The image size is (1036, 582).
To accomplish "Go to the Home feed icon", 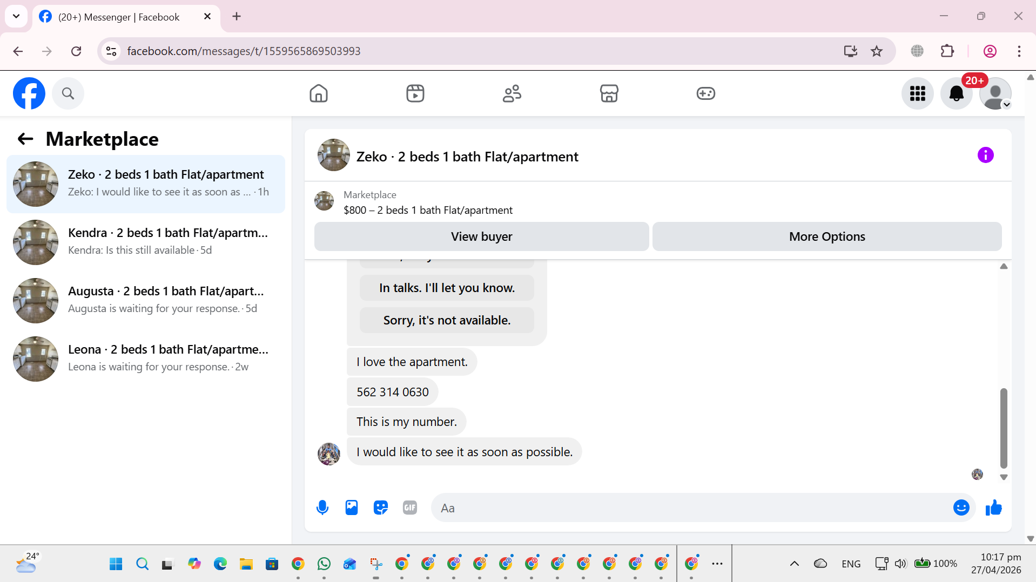I will coord(319,93).
